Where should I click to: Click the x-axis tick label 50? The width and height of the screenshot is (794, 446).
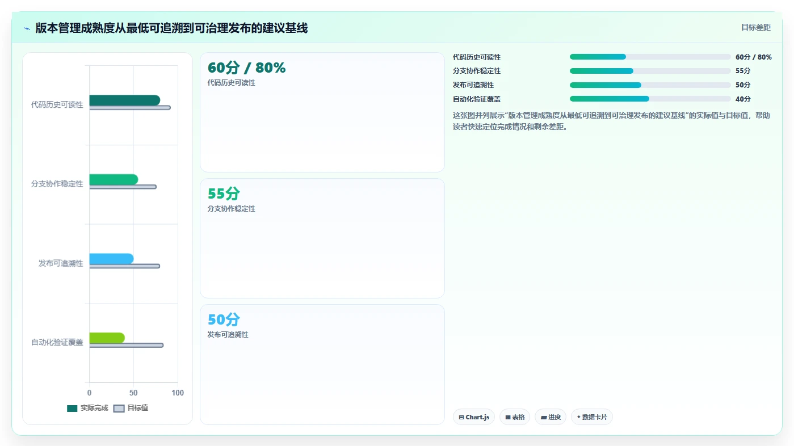133,393
